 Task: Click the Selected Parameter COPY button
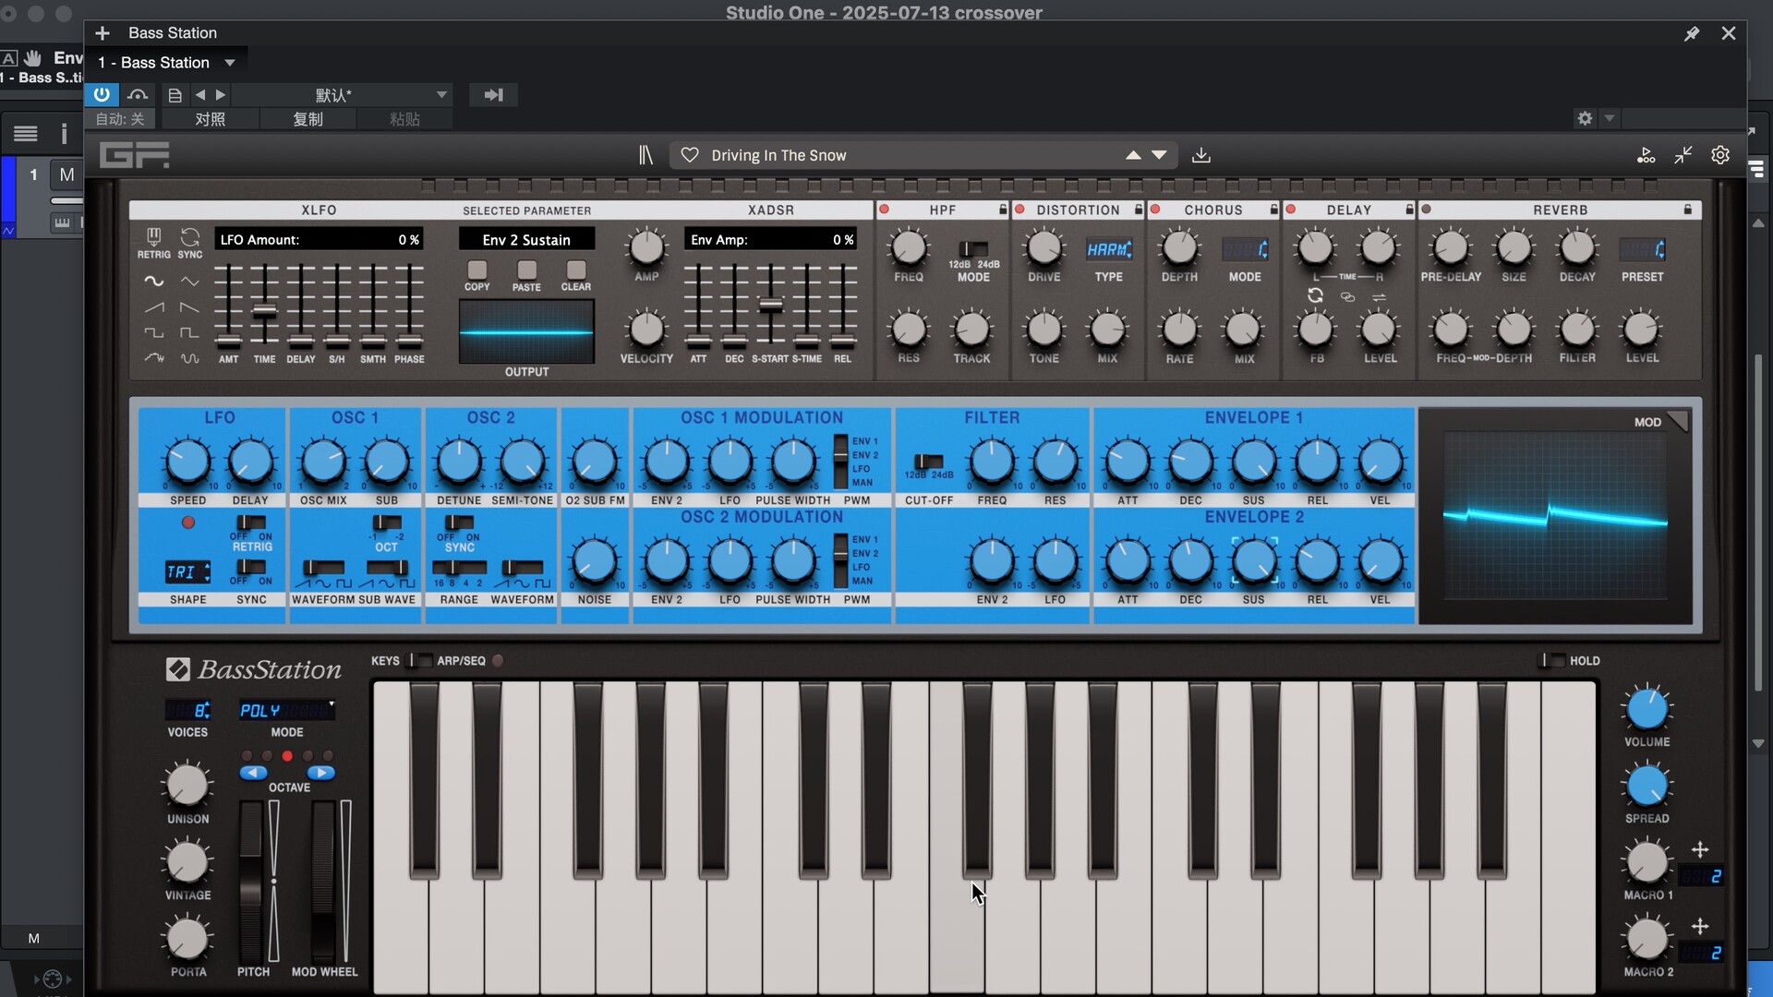(x=476, y=270)
